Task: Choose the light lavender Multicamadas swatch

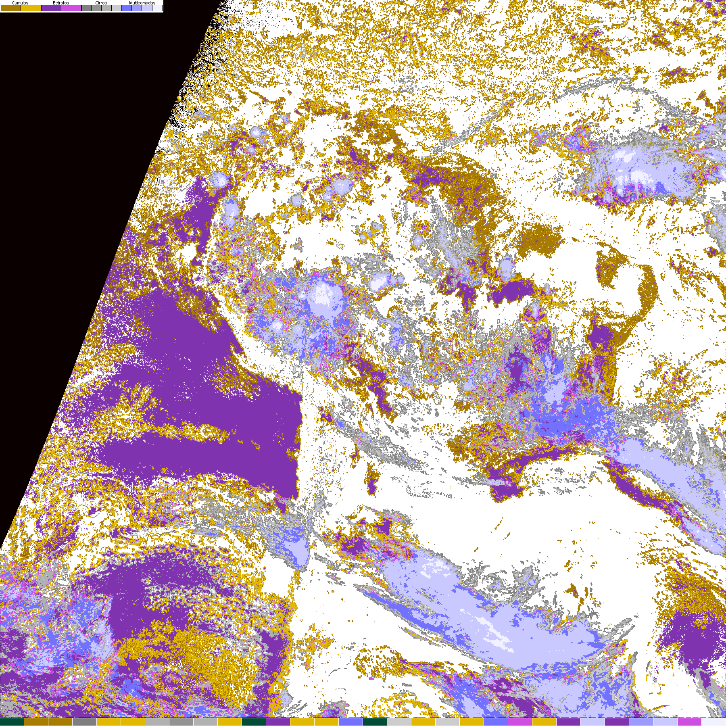Action: [x=147, y=8]
